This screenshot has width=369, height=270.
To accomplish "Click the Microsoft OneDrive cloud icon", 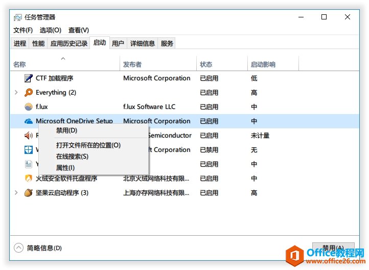I will 29,121.
